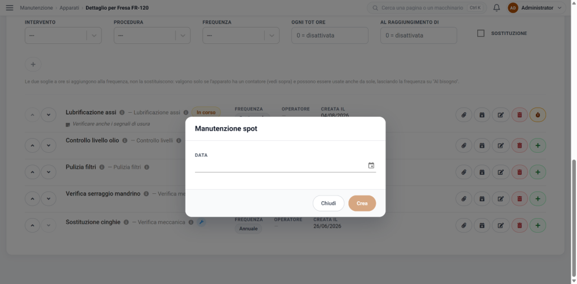Click calendar-plus icon for Lubrificazione assi

pos(482,115)
